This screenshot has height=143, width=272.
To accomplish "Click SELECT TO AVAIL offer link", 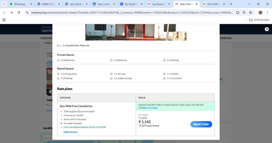I will pyautogui.click(x=150, y=108).
